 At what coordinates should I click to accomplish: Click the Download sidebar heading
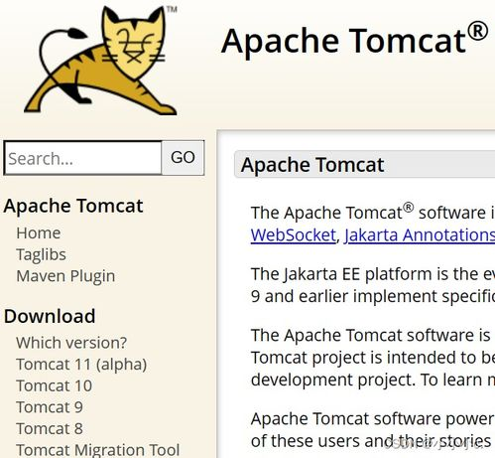pos(50,316)
